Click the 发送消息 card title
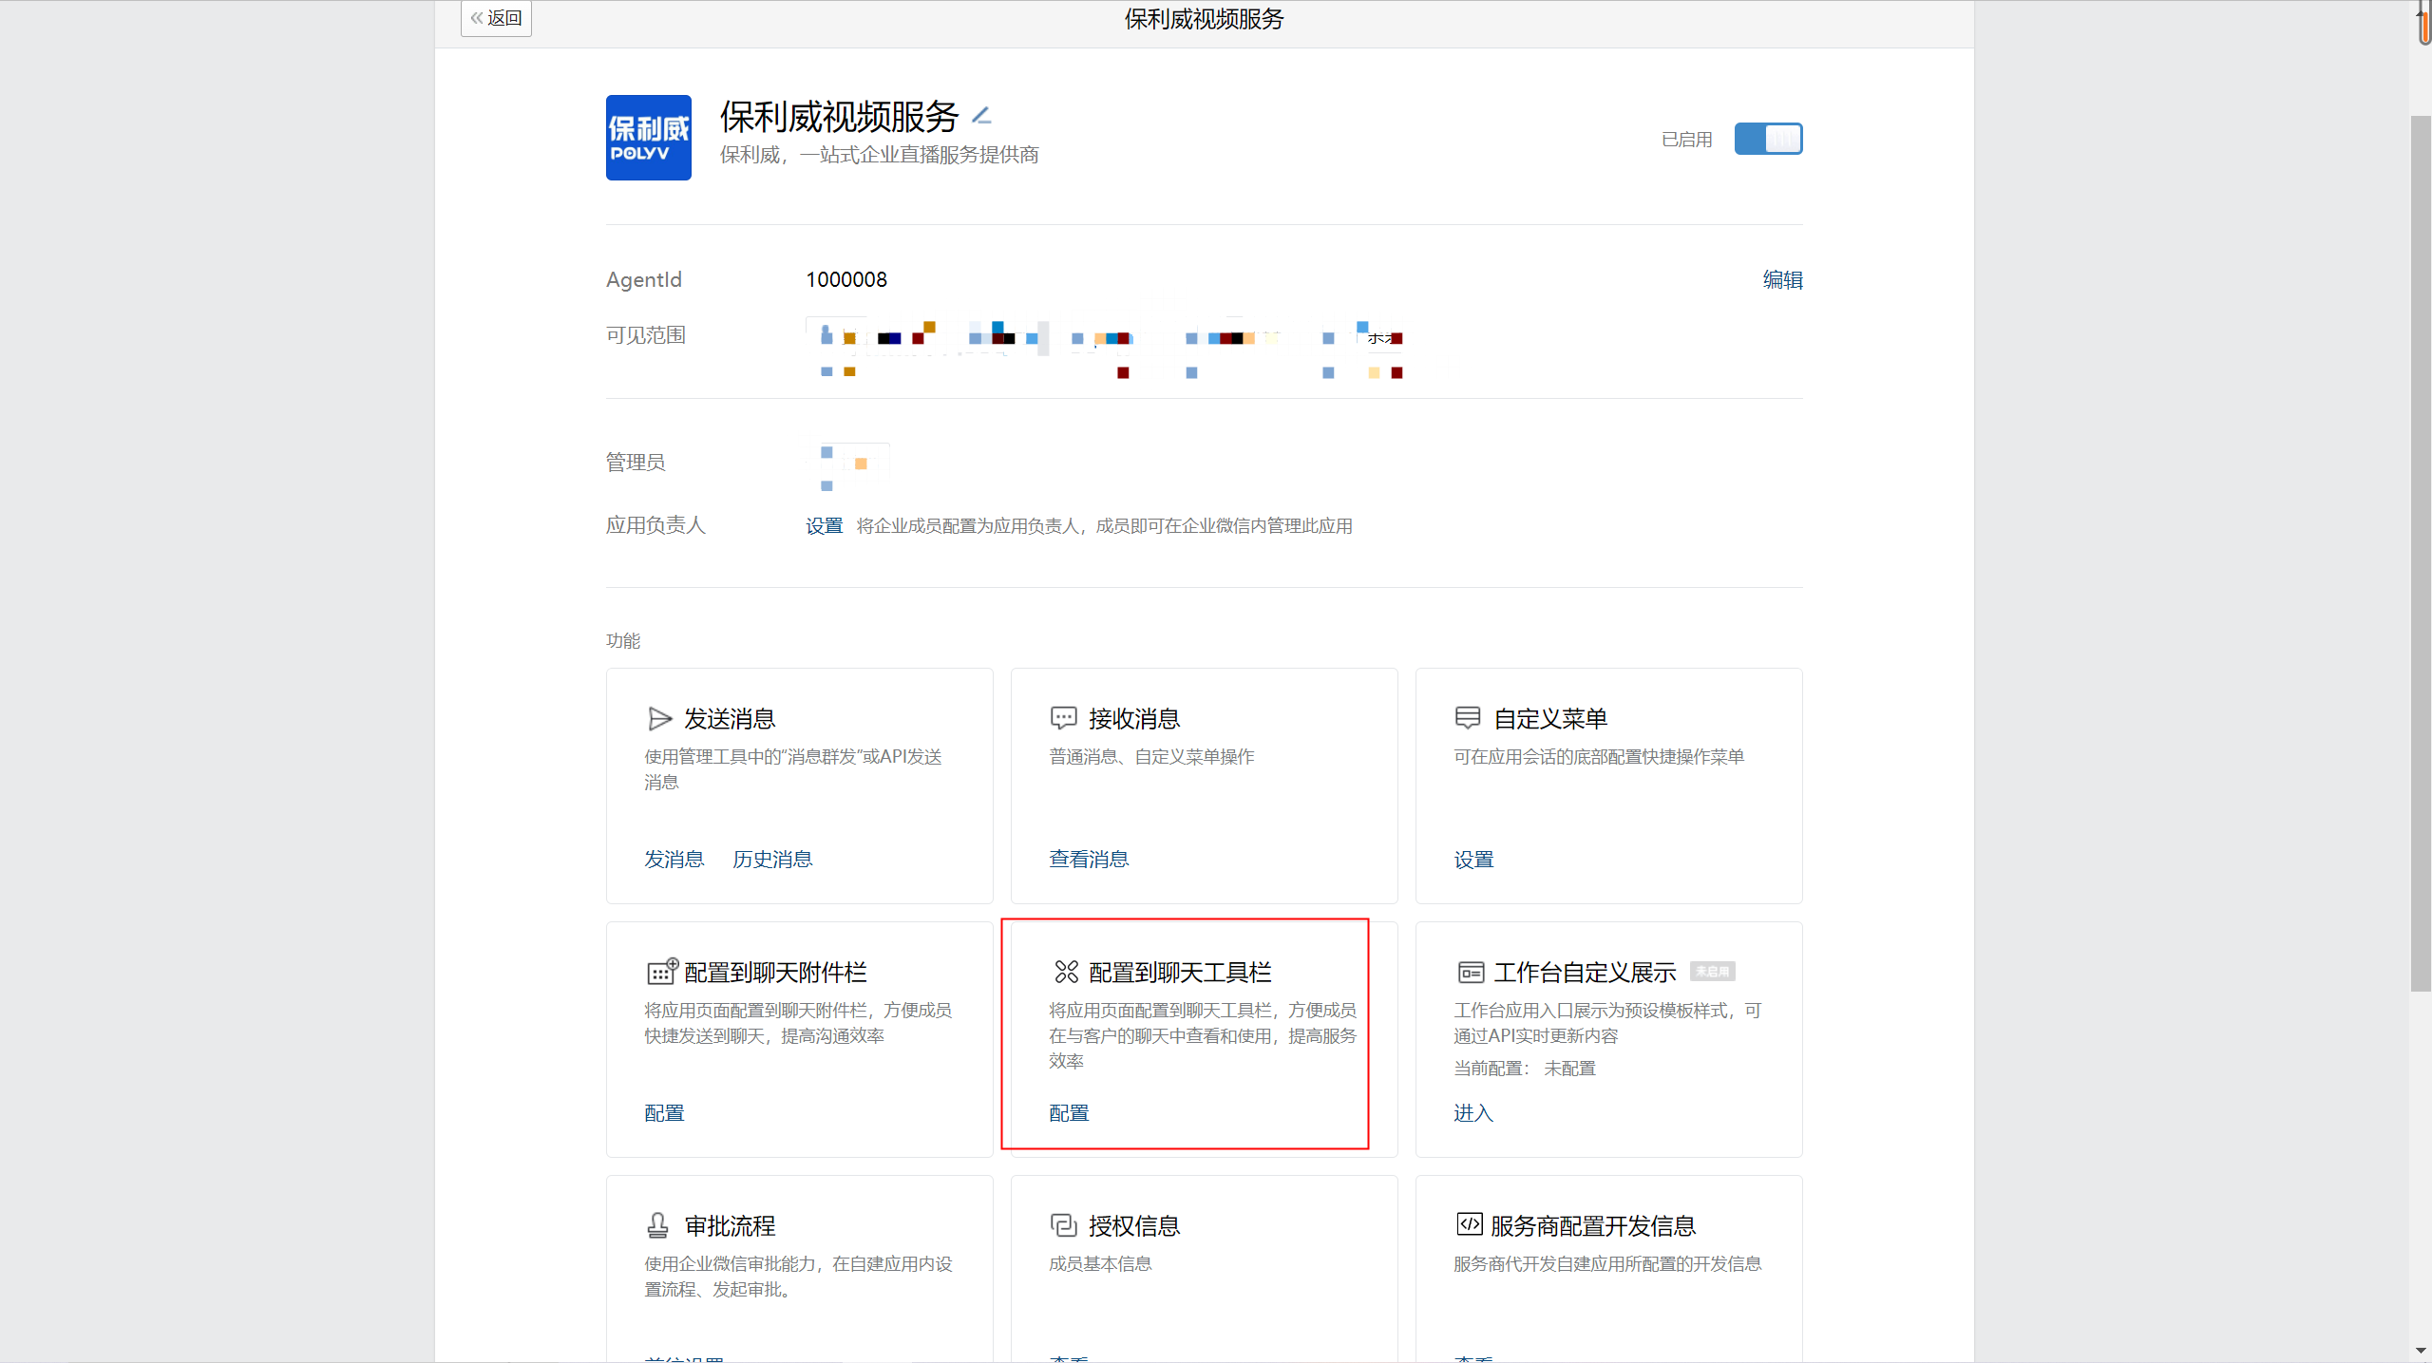Image resolution: width=2432 pixels, height=1363 pixels. 730,719
